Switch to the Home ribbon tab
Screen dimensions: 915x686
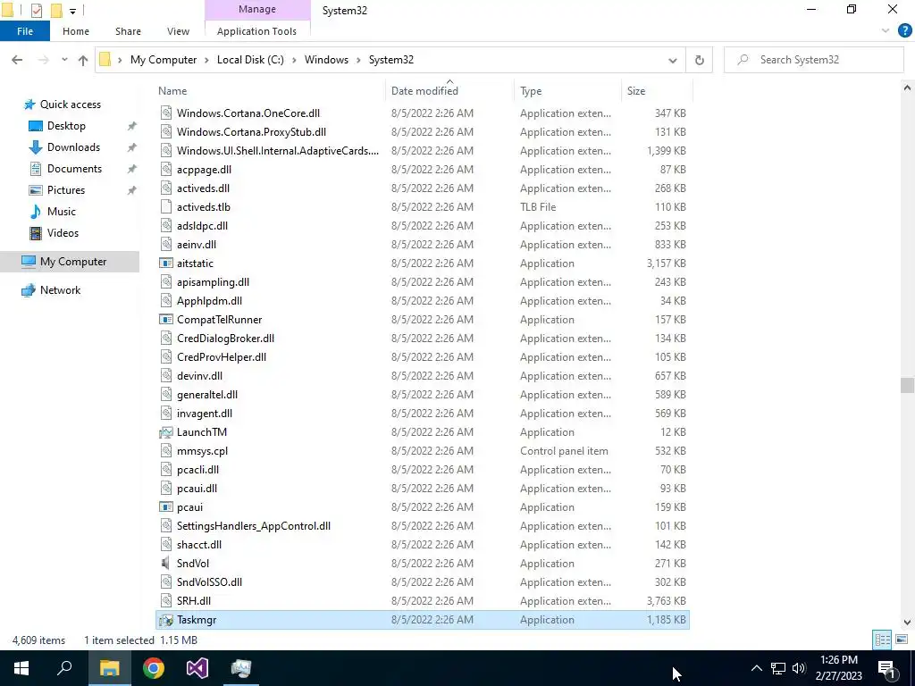[76, 31]
